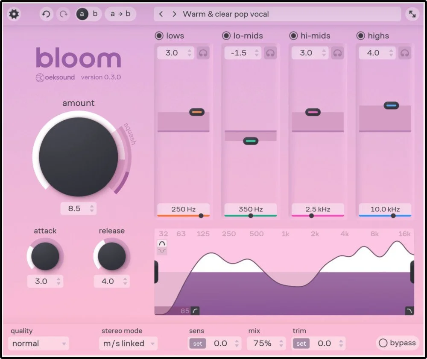Solo listen the hi-mids band headphone icon
This screenshot has height=359, width=427.
pos(337,53)
